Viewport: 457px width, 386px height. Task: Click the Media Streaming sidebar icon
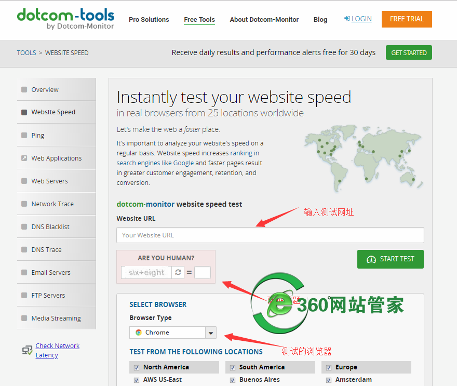click(x=24, y=318)
